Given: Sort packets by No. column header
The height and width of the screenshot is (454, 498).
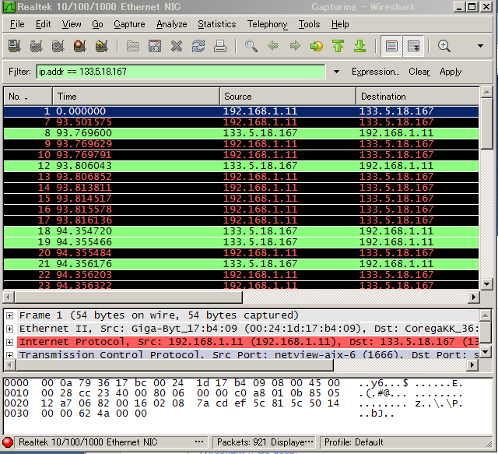Looking at the screenshot, I should click(x=28, y=97).
